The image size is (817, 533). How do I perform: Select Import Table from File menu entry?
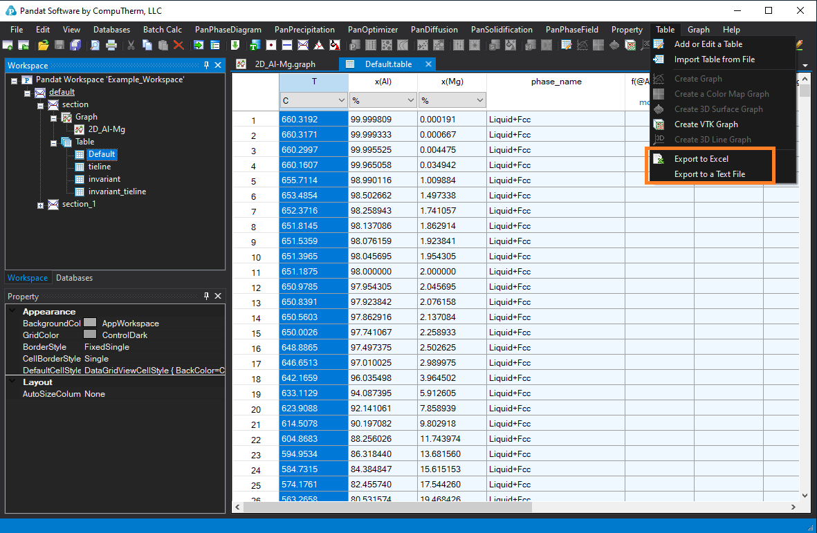[x=714, y=59]
